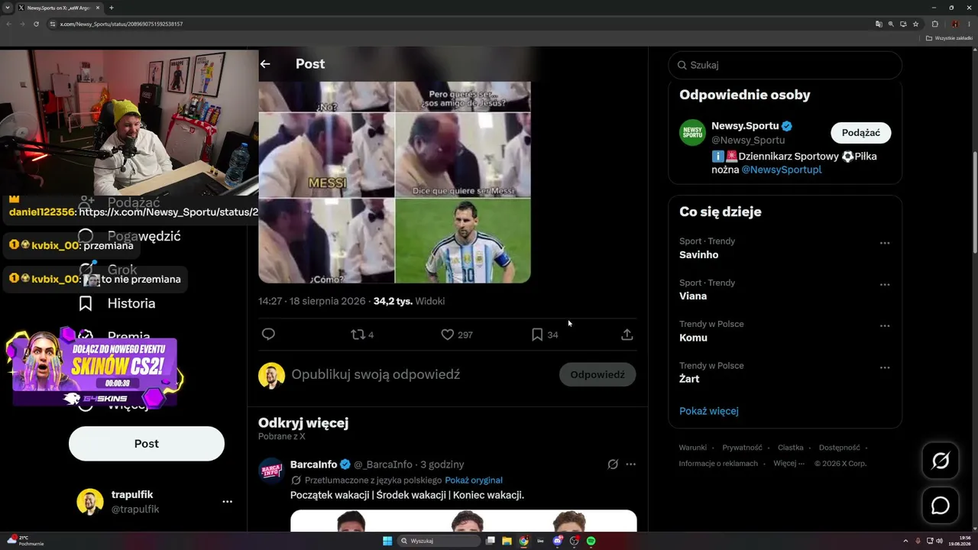Open Discord from the taskbar
The height and width of the screenshot is (550, 978).
tap(558, 541)
